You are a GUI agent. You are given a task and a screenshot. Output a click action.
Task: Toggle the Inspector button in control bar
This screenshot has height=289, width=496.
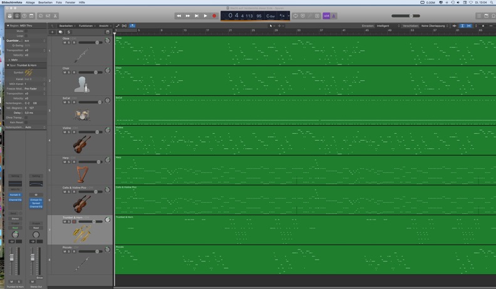pos(17,16)
